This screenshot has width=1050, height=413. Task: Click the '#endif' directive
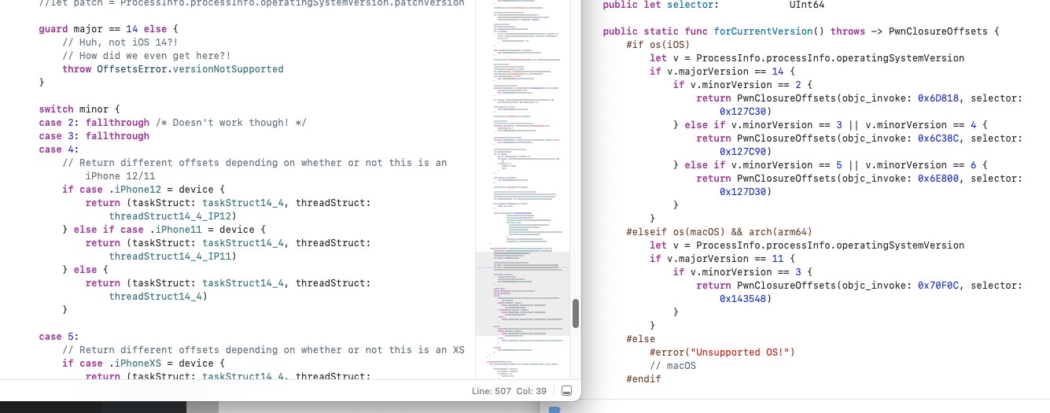click(643, 380)
